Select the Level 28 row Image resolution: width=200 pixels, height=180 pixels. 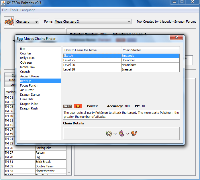[x=121, y=70]
